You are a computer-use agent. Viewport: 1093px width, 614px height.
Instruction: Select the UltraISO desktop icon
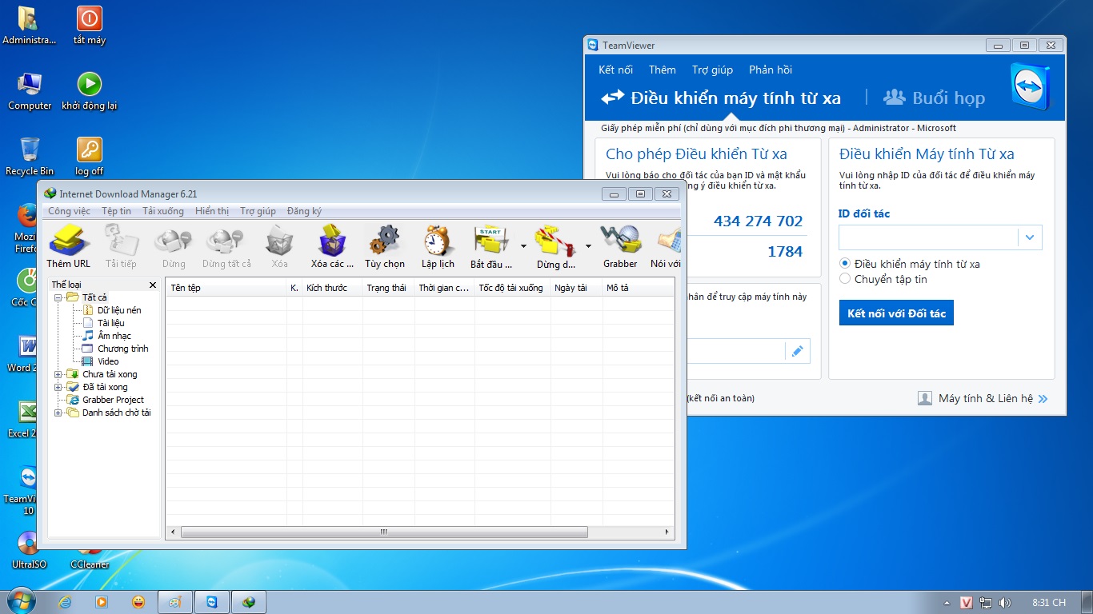(x=30, y=550)
